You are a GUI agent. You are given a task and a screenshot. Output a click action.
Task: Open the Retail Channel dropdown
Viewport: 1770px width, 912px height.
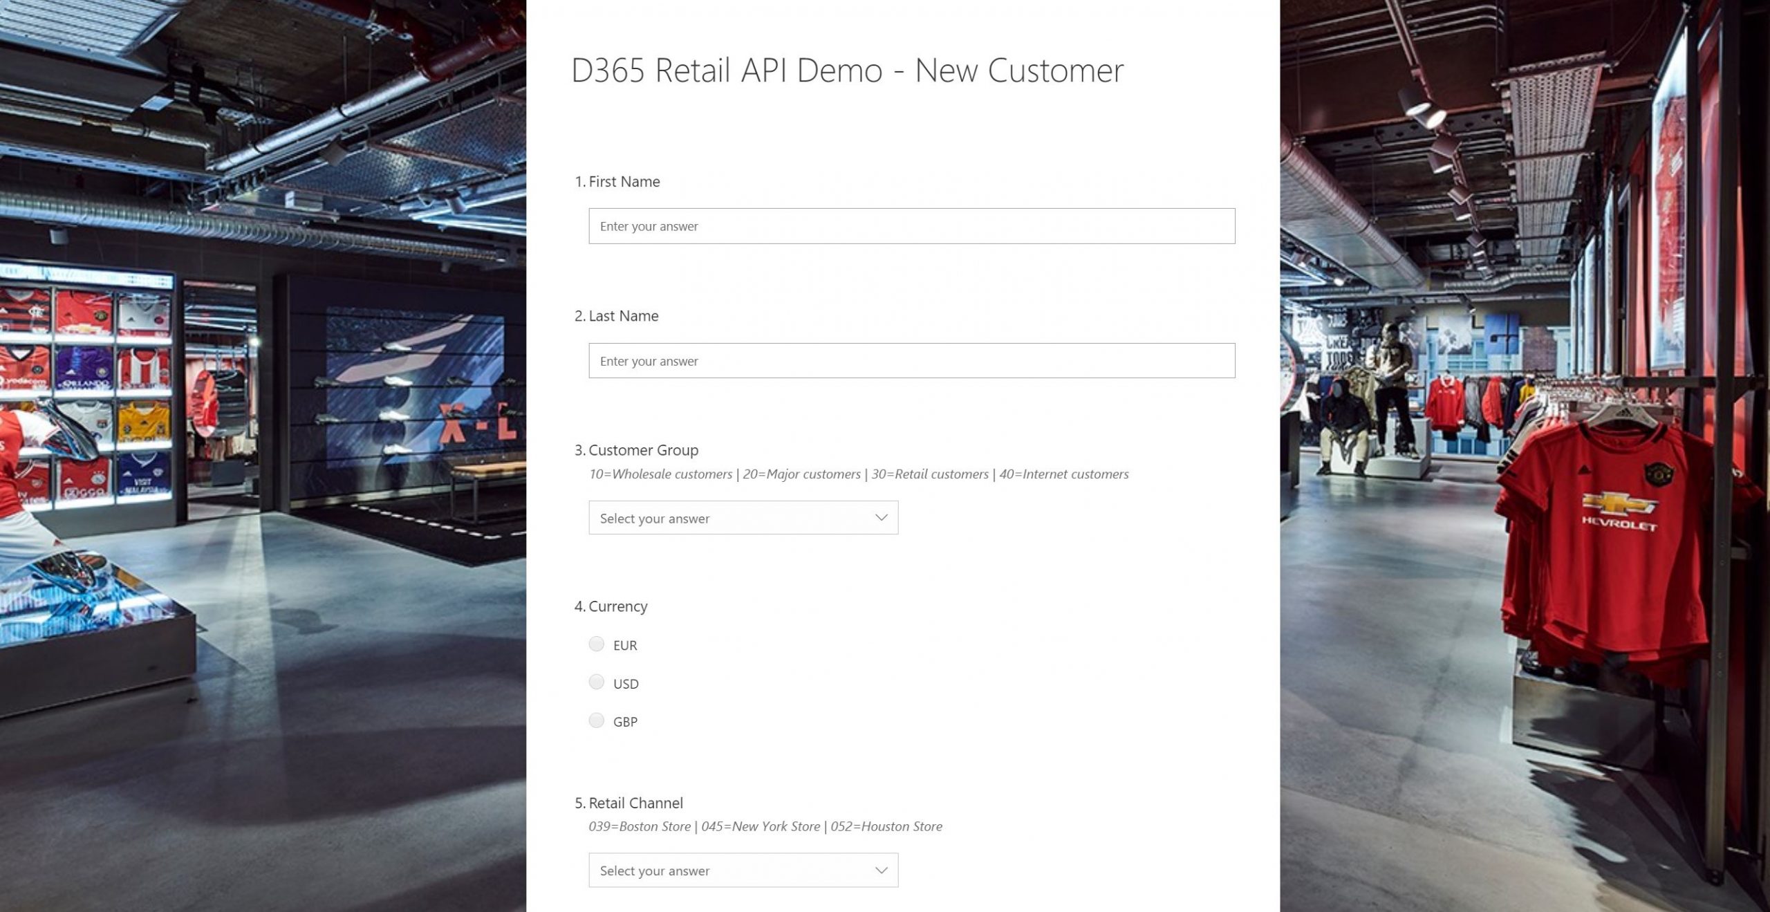[743, 871]
